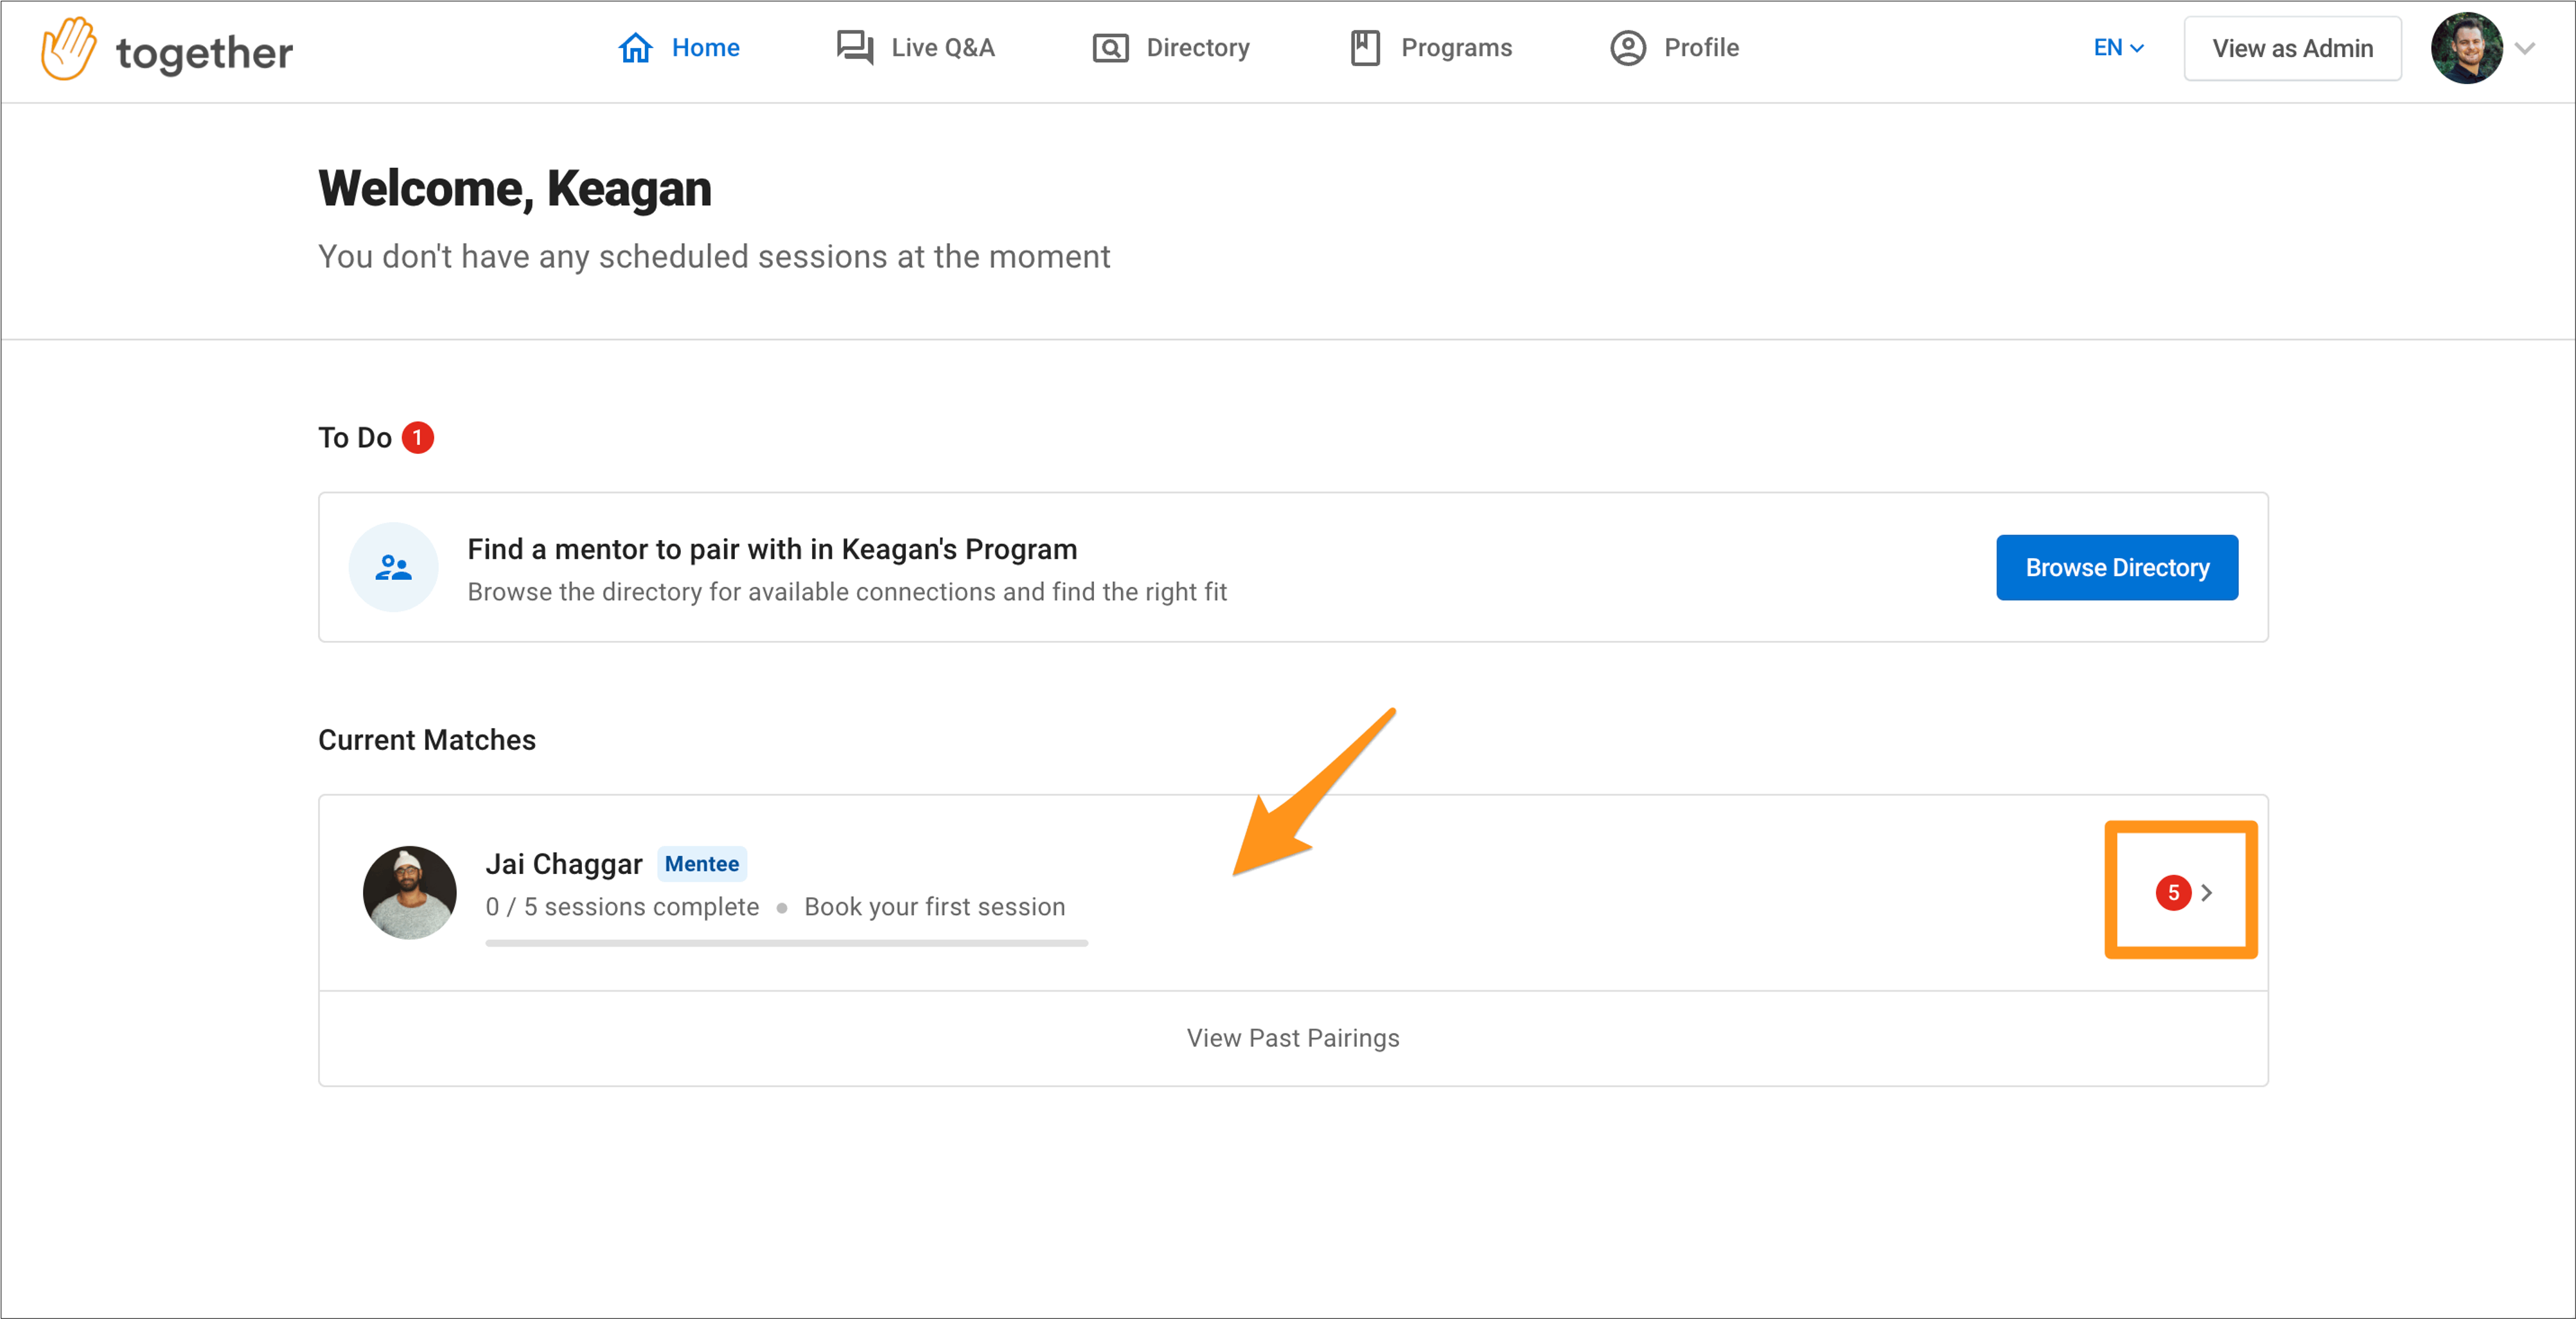
Task: Click the Programs bookmark icon
Action: pyautogui.click(x=1365, y=48)
